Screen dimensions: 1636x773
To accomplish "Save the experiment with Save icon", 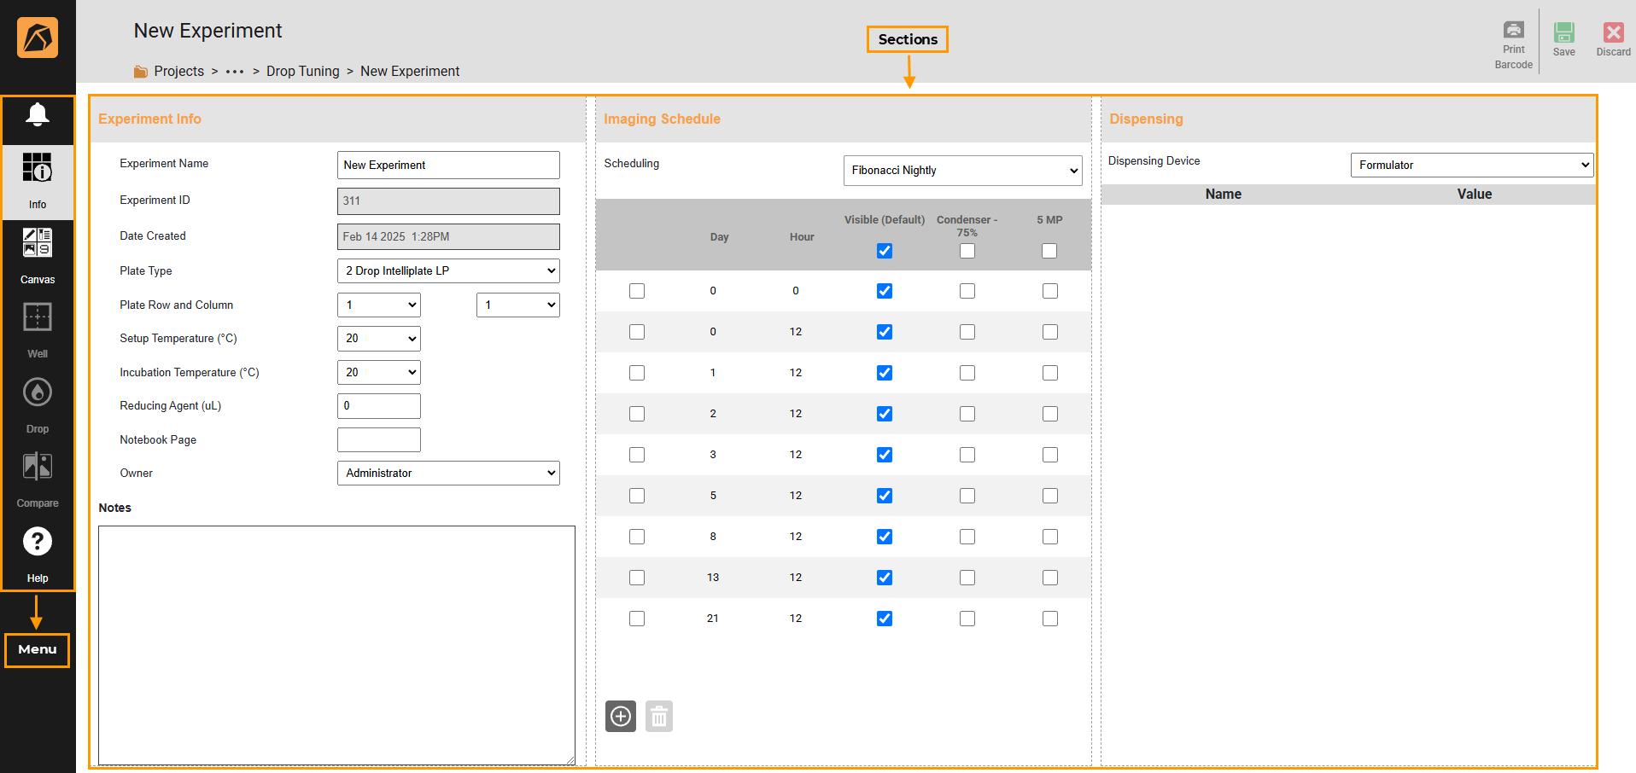I will (1563, 33).
